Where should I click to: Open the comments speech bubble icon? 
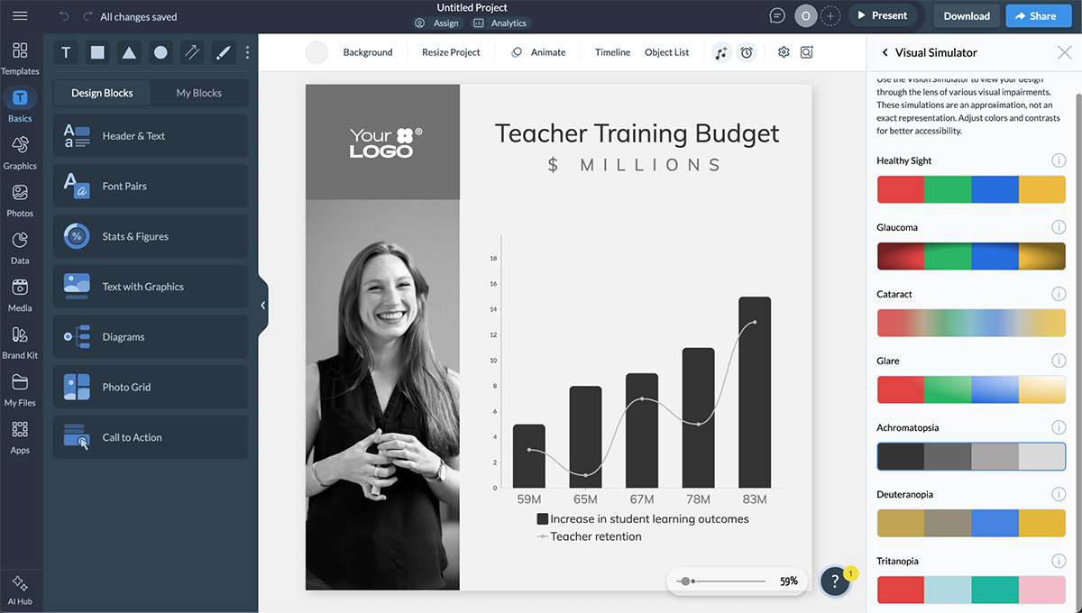click(777, 15)
